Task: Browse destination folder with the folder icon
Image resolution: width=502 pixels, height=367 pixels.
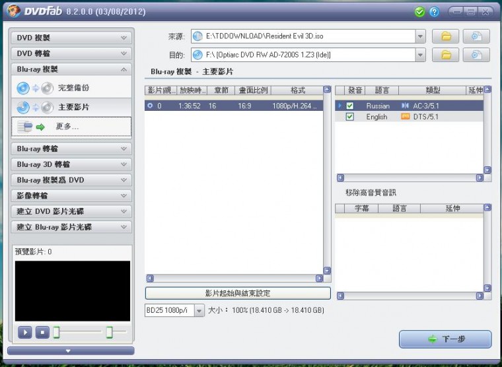Action: coord(445,55)
